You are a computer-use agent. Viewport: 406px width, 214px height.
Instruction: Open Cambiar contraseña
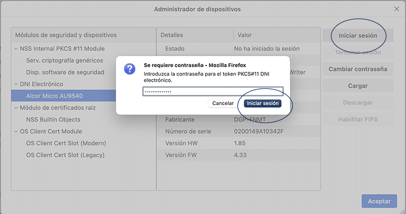point(358,69)
